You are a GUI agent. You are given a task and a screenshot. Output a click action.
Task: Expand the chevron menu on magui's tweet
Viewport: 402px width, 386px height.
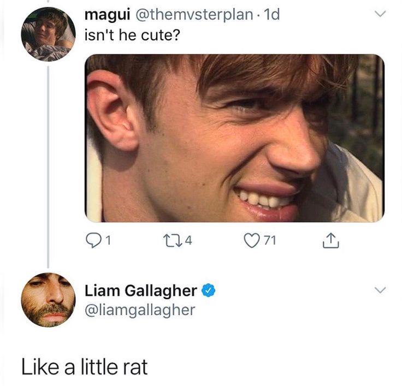point(380,14)
